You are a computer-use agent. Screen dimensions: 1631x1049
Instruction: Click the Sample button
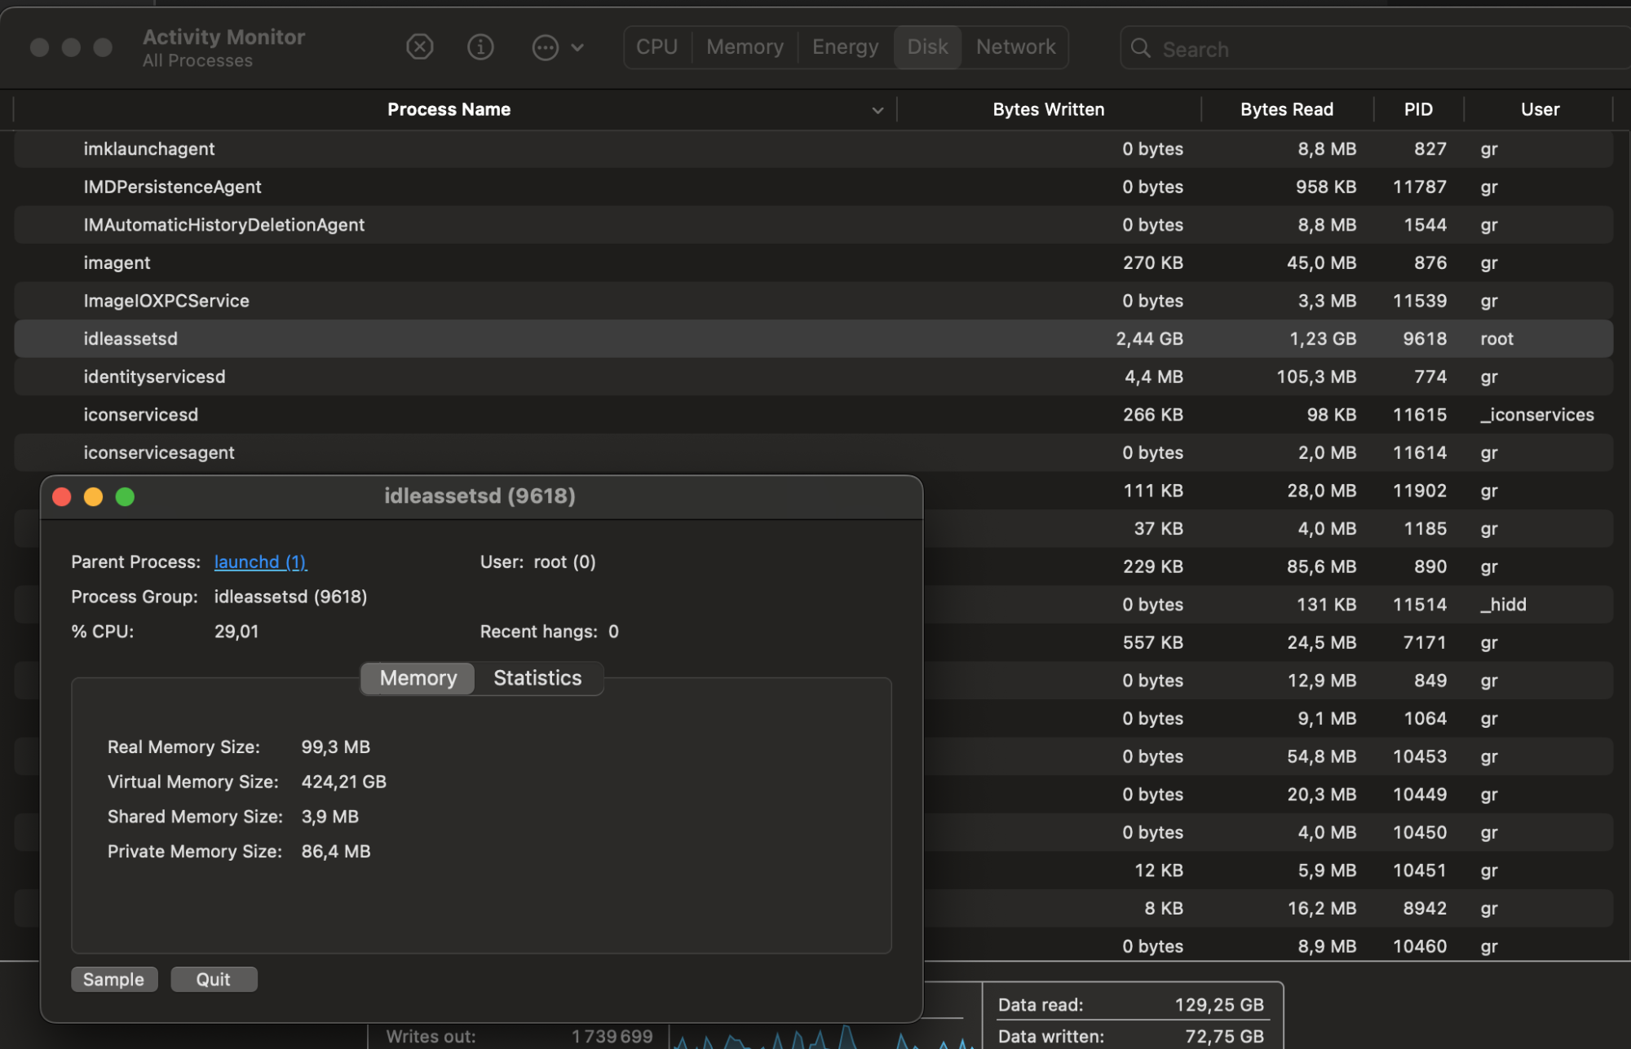pyautogui.click(x=114, y=979)
